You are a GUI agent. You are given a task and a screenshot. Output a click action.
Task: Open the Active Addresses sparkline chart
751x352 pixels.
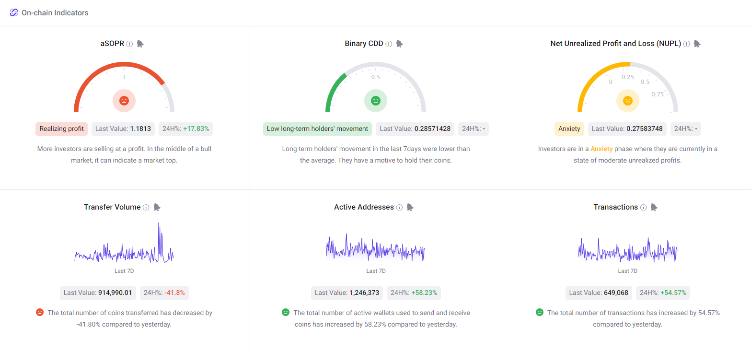[376, 247]
